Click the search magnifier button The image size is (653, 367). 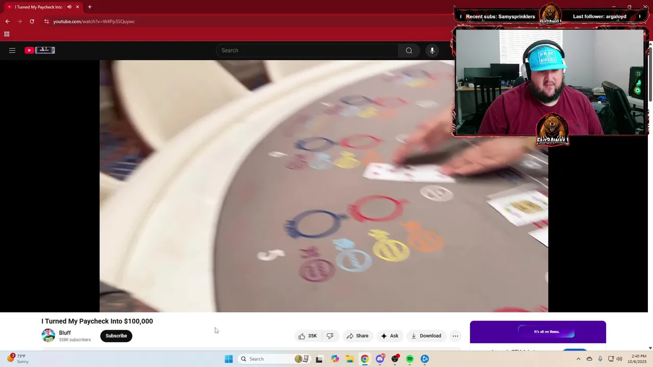pos(409,50)
